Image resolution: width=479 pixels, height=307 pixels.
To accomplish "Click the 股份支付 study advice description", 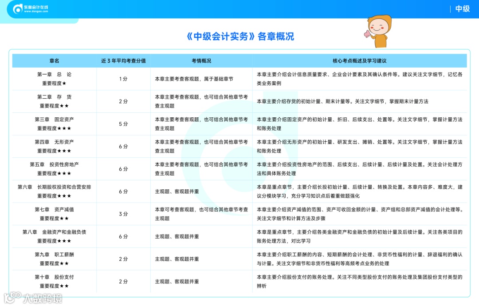I will point(360,281).
